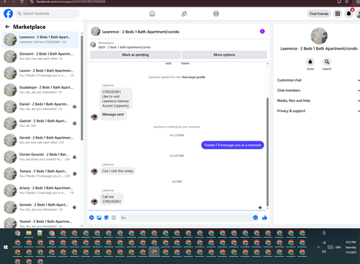Open Ariany conversation in list
Image resolution: width=360 pixels, height=264 pixels.
coord(40,190)
